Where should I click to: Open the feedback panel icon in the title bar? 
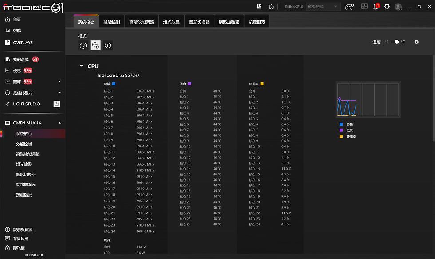tap(364, 6)
